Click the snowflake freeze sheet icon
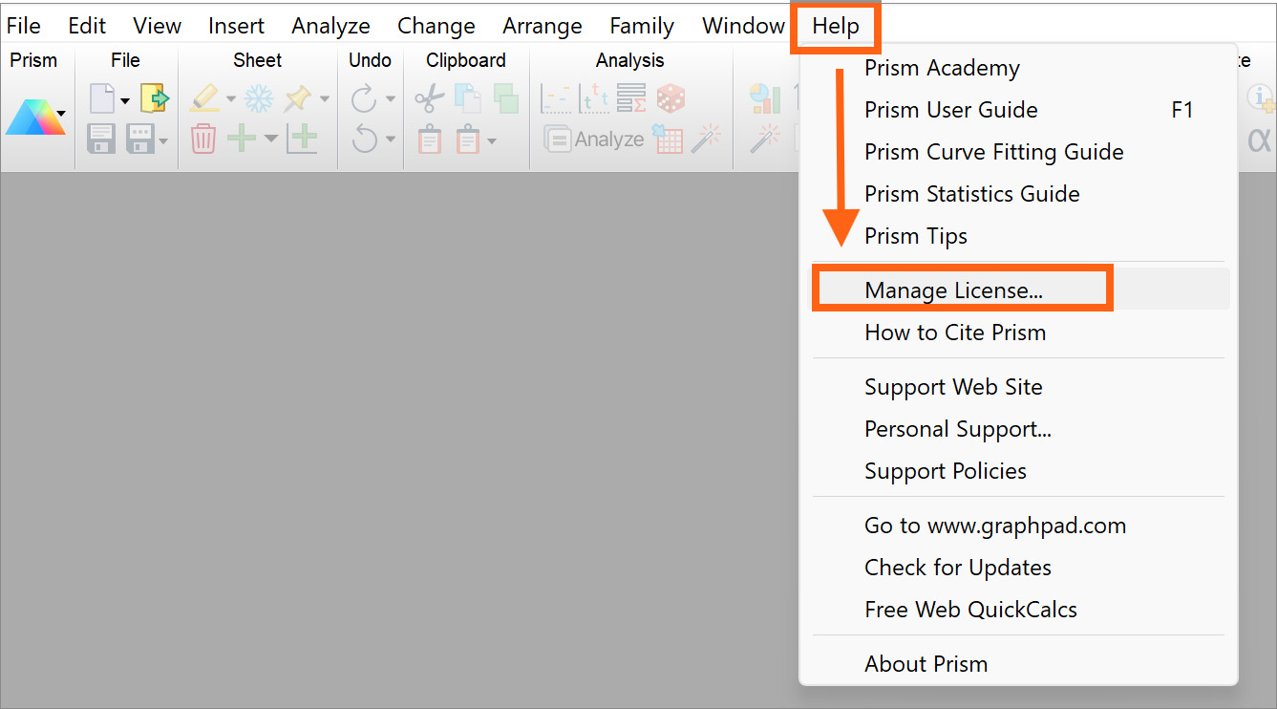 pos(259,97)
